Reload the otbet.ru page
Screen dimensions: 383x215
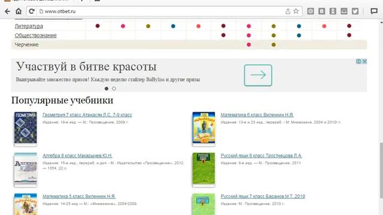pos(32,11)
